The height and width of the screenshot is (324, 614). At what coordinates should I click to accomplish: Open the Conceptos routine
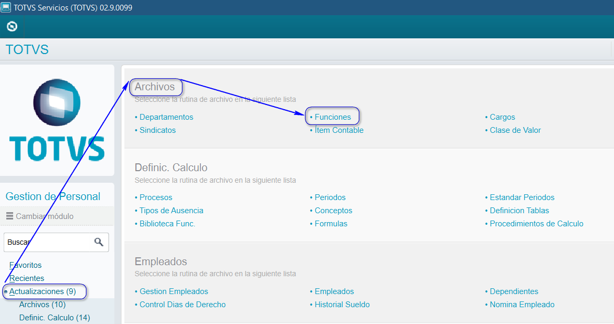click(x=333, y=211)
